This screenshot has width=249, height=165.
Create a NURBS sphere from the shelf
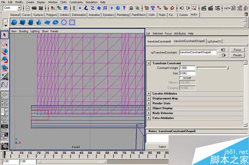click(14, 22)
